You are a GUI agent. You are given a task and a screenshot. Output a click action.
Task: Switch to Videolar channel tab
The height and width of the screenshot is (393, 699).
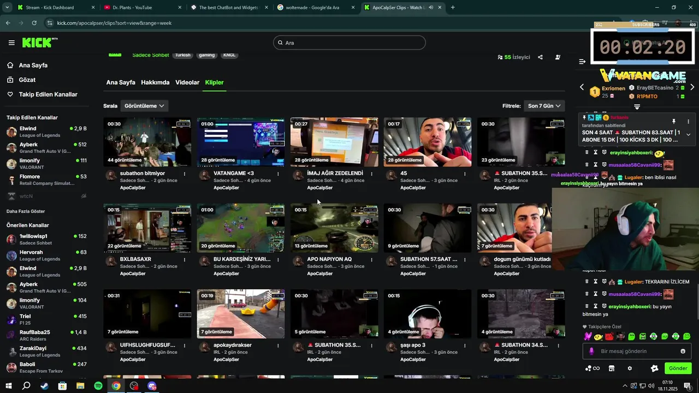coord(187,82)
